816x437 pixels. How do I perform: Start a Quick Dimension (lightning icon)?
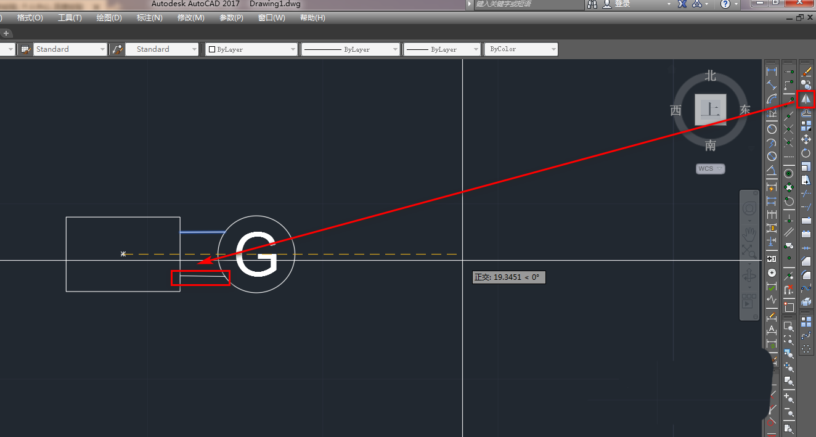[x=772, y=187]
